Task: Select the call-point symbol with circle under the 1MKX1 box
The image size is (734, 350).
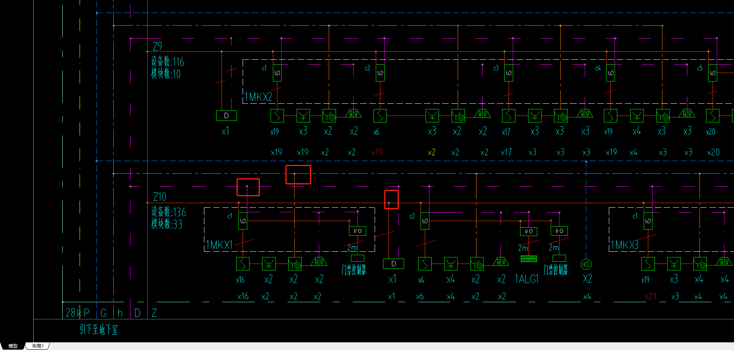Action: (x=295, y=264)
